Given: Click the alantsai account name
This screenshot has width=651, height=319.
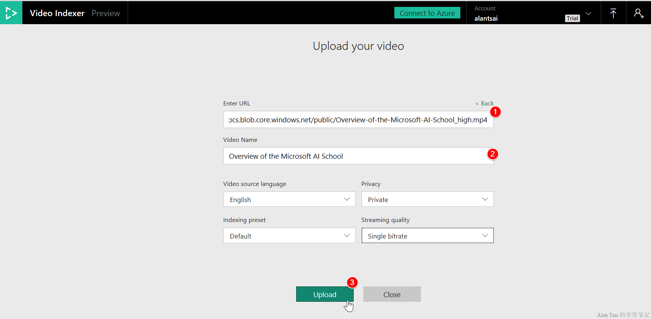Looking at the screenshot, I should pyautogui.click(x=486, y=18).
